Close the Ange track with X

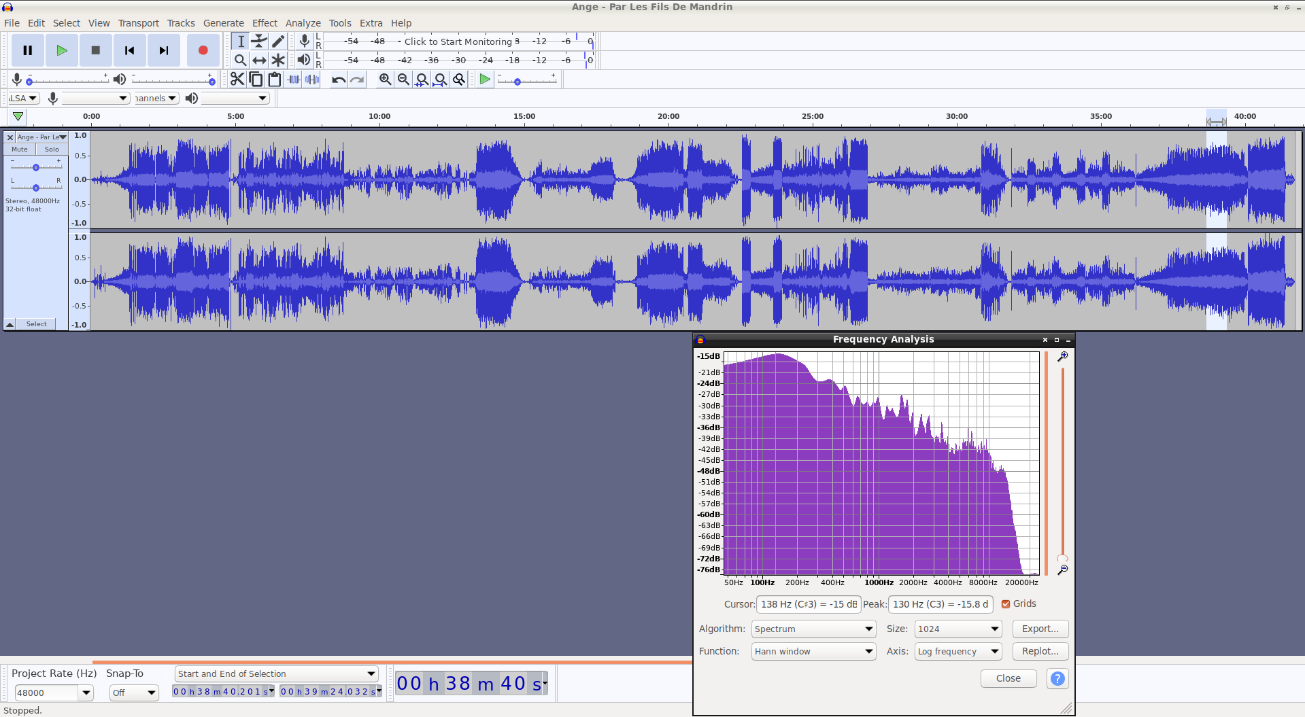(10, 137)
